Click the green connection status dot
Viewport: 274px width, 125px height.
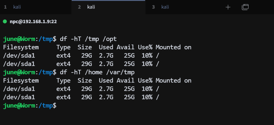(5, 21)
